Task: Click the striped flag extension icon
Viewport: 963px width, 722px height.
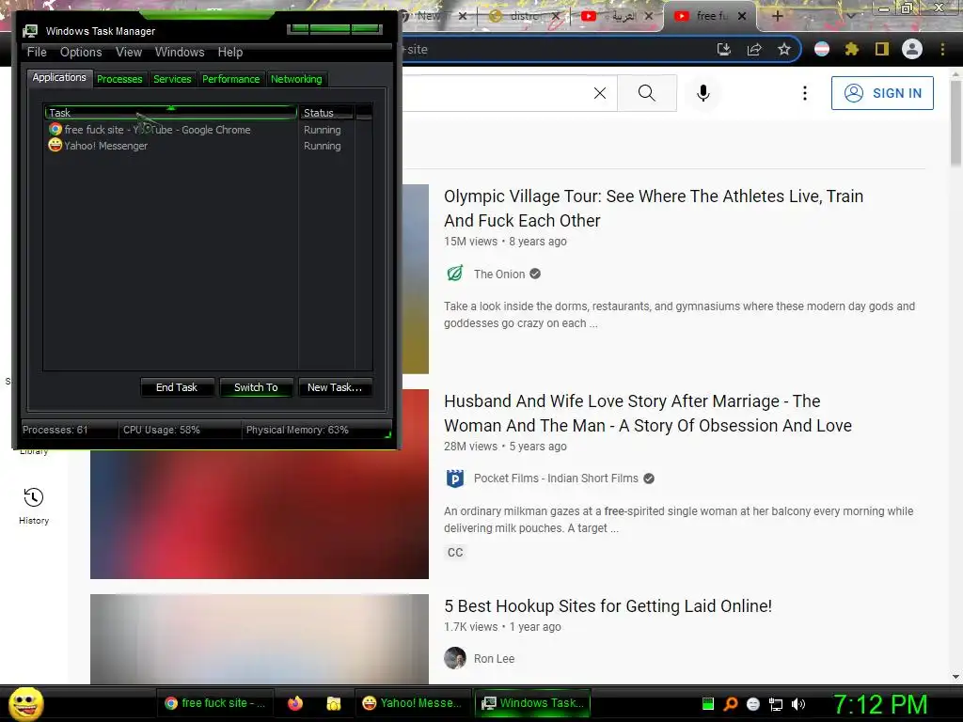Action: click(x=822, y=49)
